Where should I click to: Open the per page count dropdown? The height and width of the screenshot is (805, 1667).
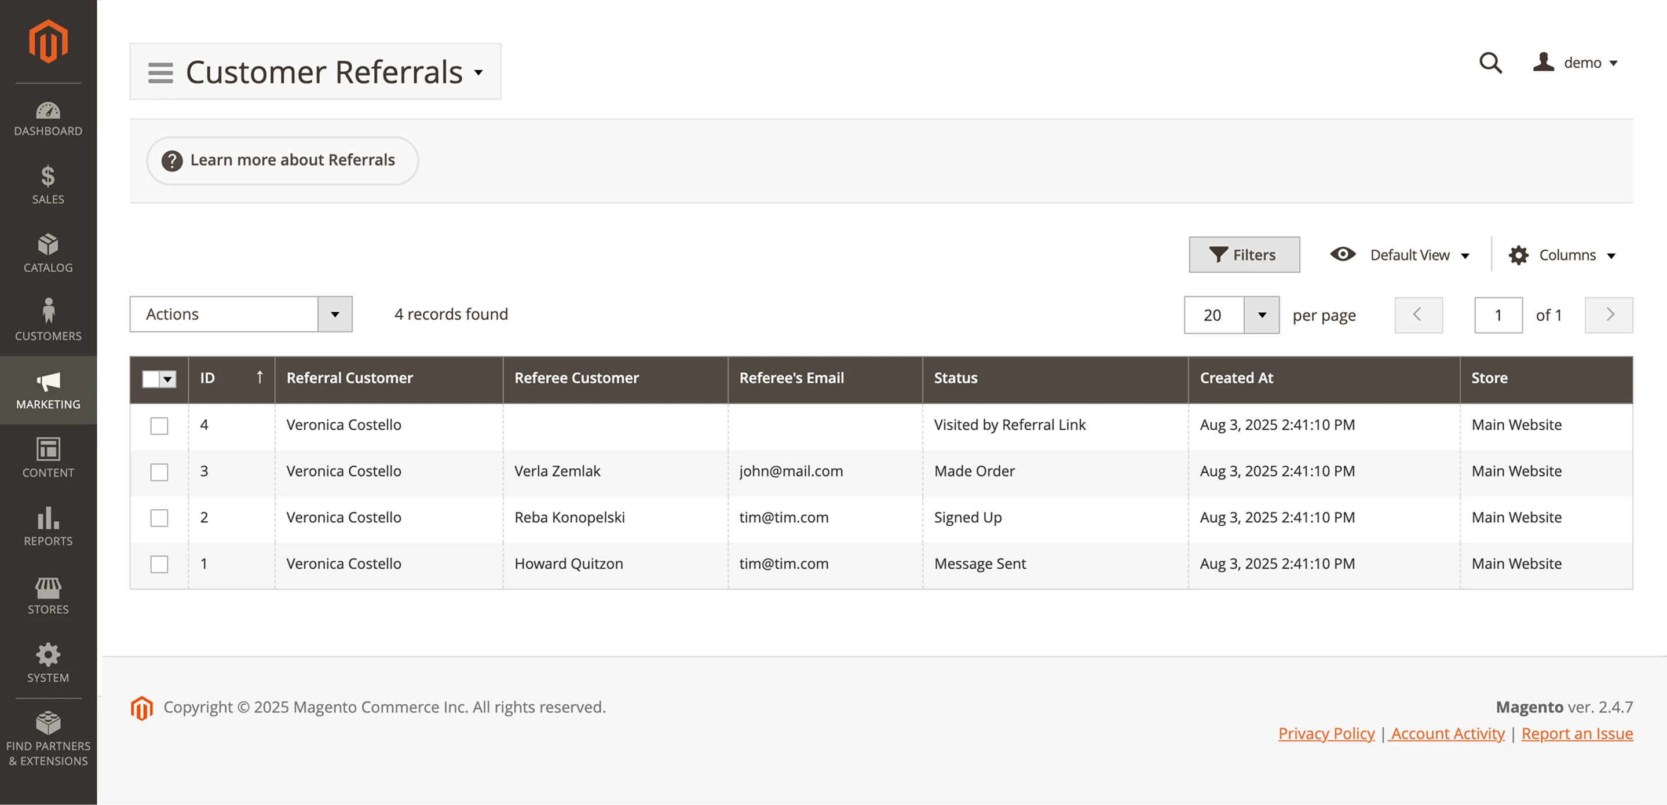[1261, 315]
